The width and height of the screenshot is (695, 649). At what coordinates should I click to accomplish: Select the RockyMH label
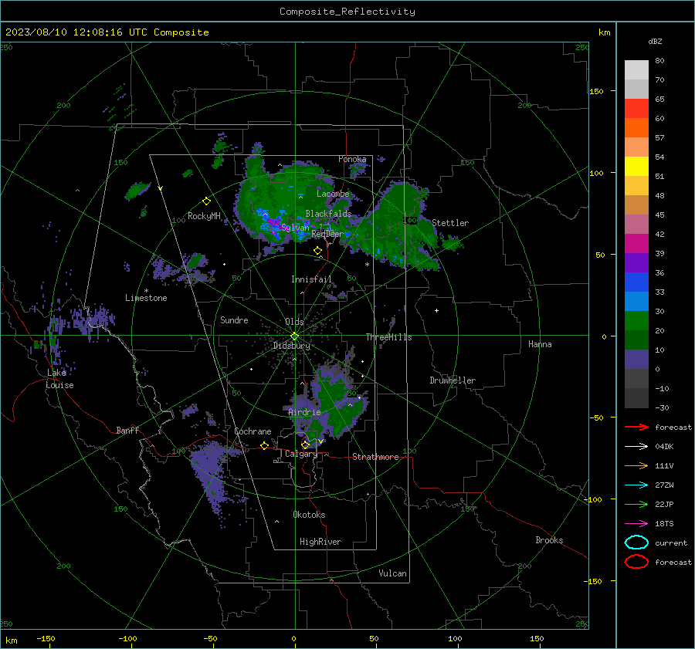204,216
